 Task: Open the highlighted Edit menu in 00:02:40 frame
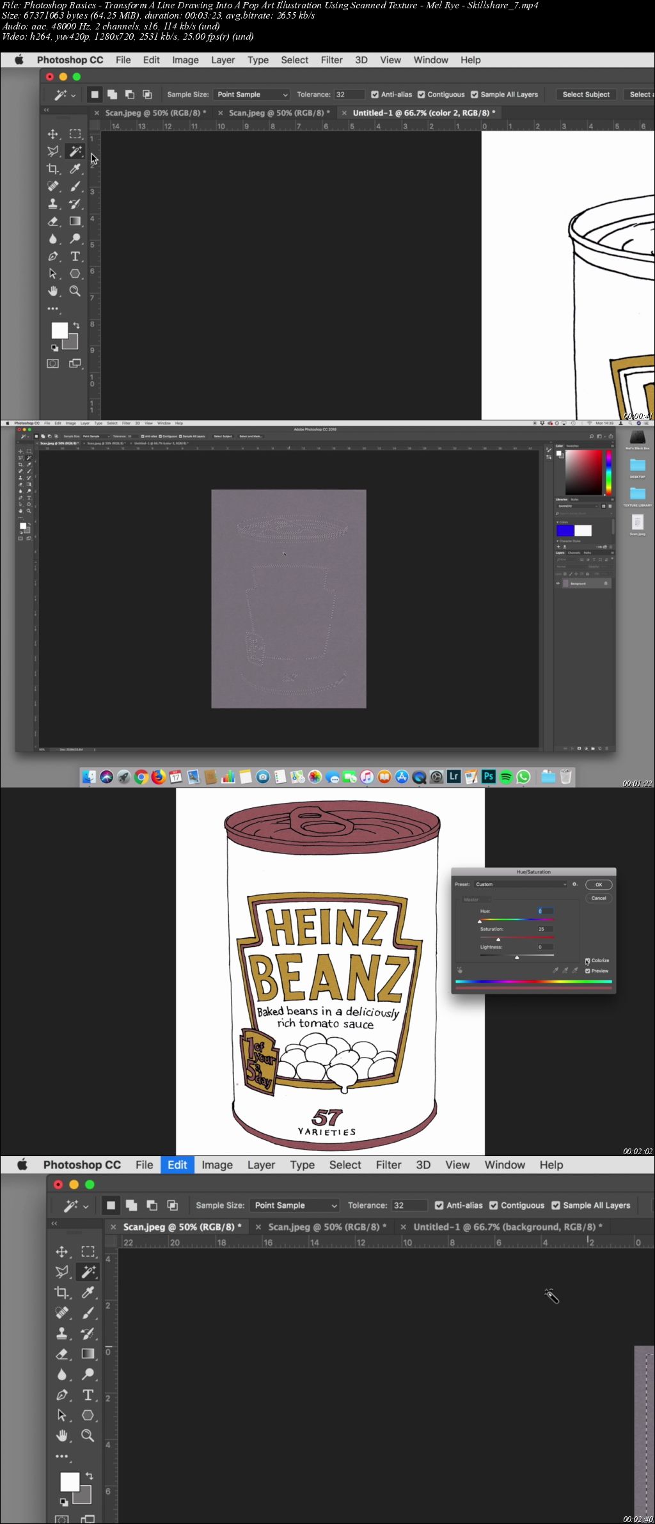coord(177,1165)
